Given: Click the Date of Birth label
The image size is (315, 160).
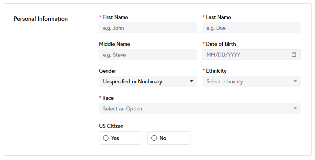Looking at the screenshot, I should click(x=221, y=44).
